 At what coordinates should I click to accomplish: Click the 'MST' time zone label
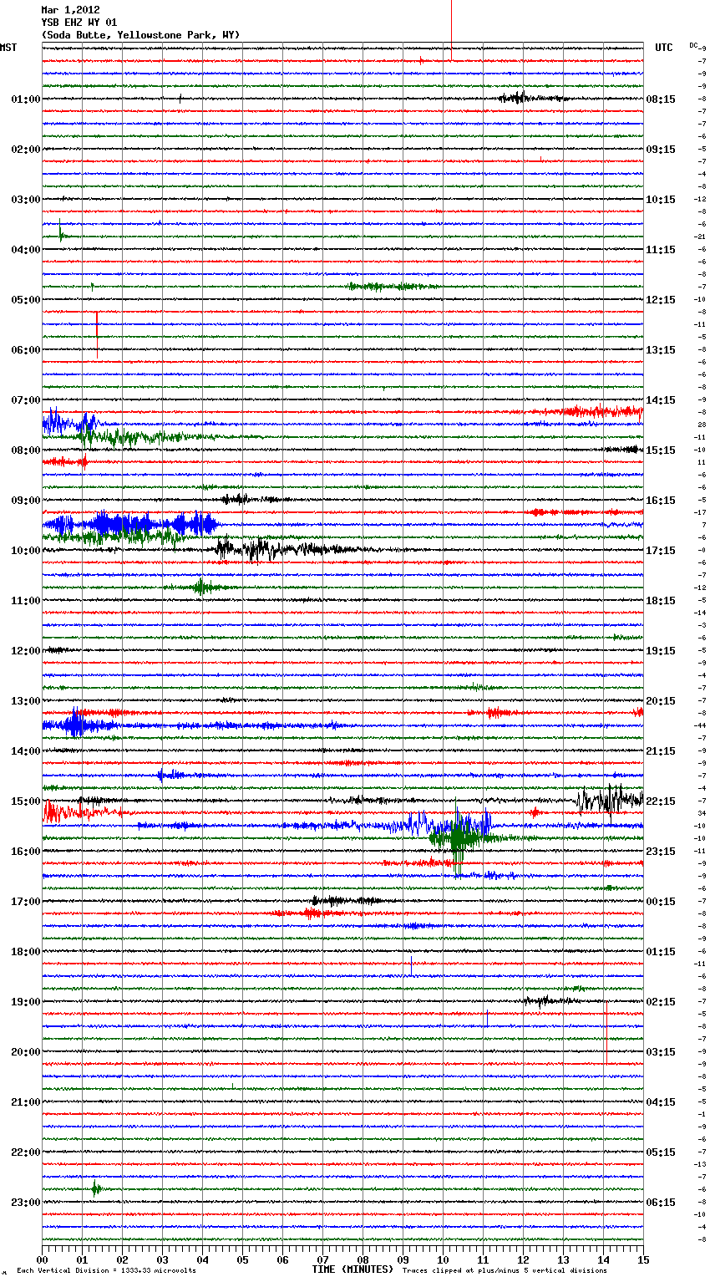pos(8,48)
